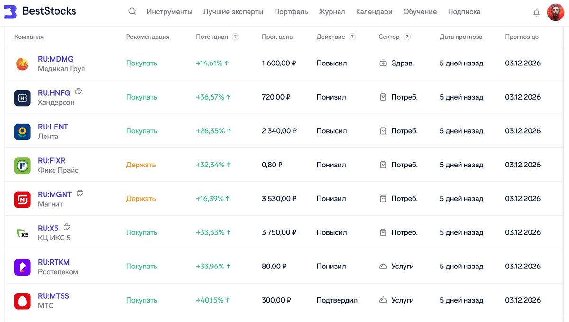Click the Магнит company name text
The height and width of the screenshot is (322, 569).
(x=50, y=204)
